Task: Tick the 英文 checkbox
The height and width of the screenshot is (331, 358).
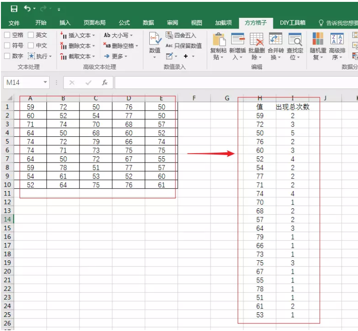Action: pos(31,35)
